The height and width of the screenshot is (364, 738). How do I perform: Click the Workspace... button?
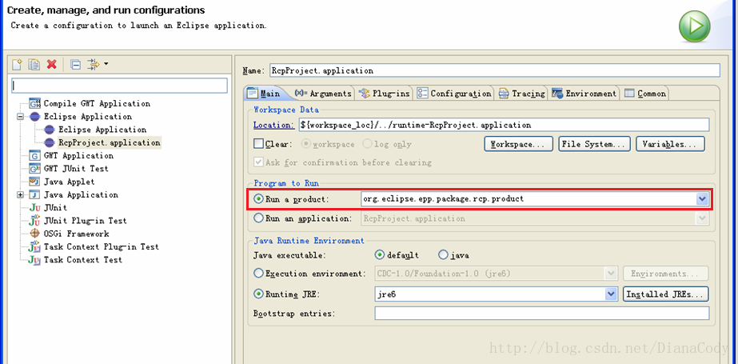518,144
